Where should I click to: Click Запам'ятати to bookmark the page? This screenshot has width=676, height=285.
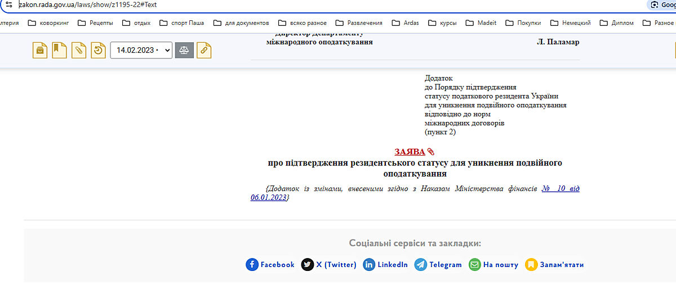point(555,264)
